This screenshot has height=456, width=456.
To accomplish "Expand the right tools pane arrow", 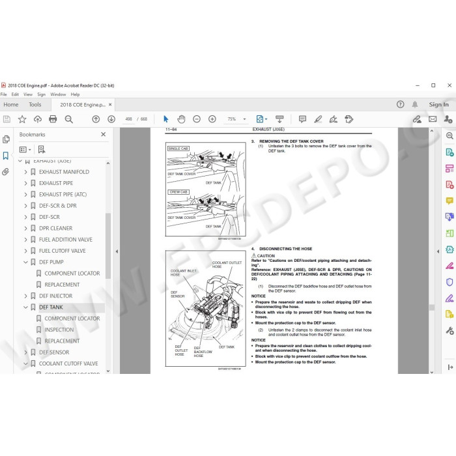I will click(438, 251).
